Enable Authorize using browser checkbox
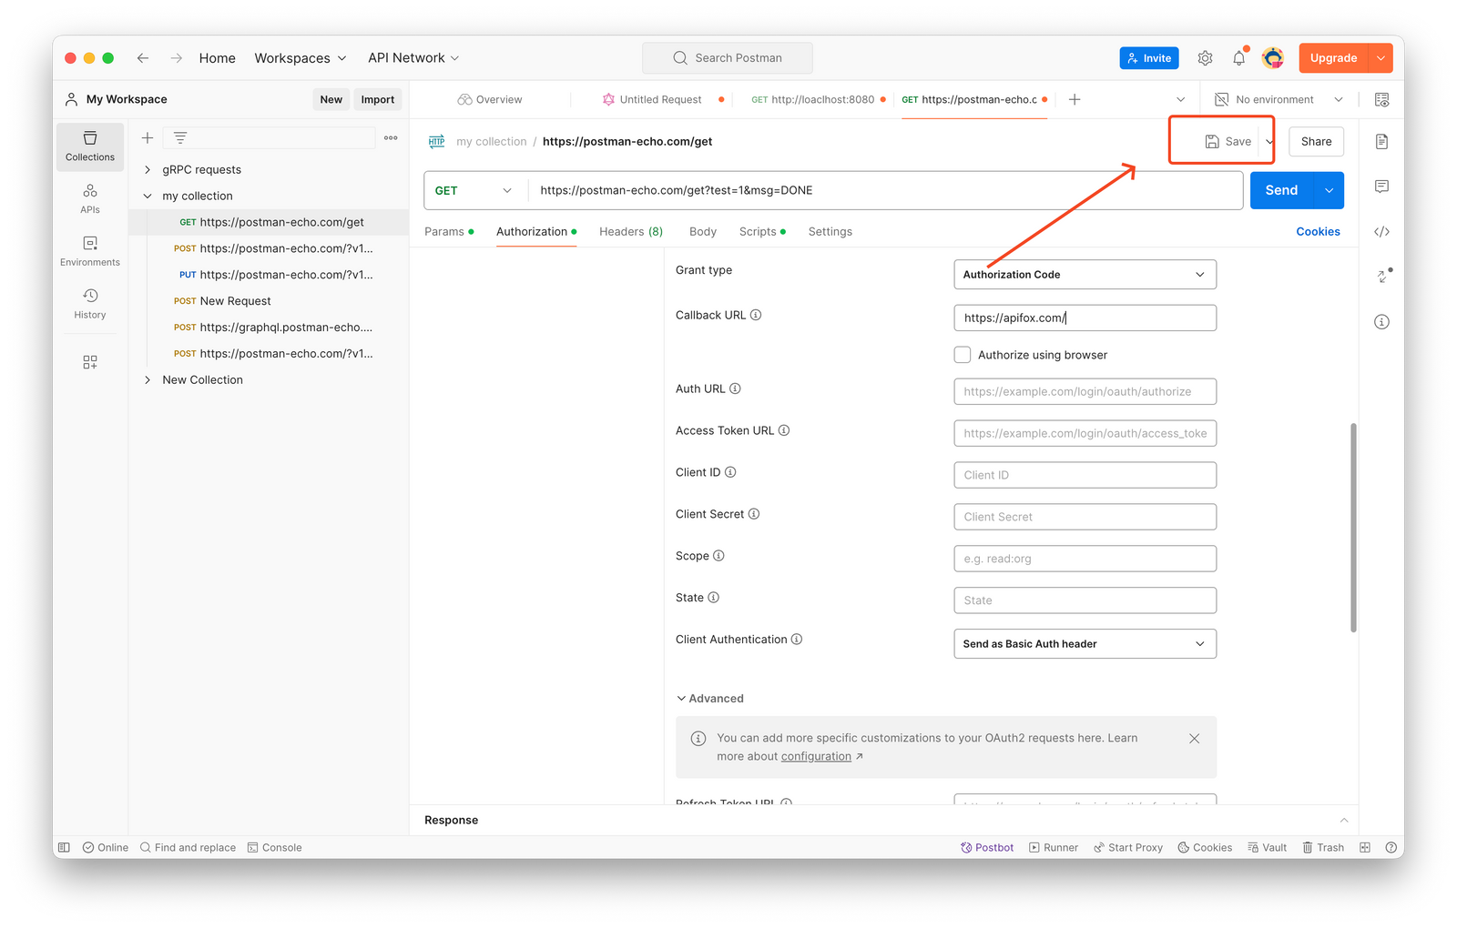This screenshot has height=928, width=1457. 963,355
